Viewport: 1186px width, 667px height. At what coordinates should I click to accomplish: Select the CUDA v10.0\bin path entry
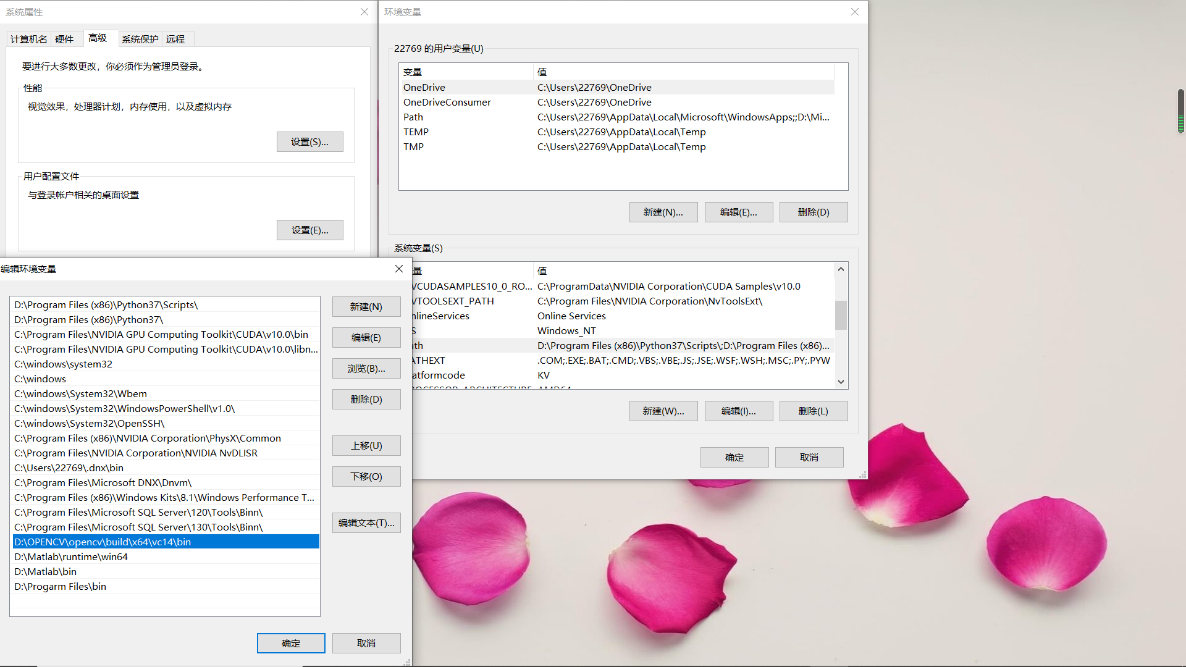point(166,335)
